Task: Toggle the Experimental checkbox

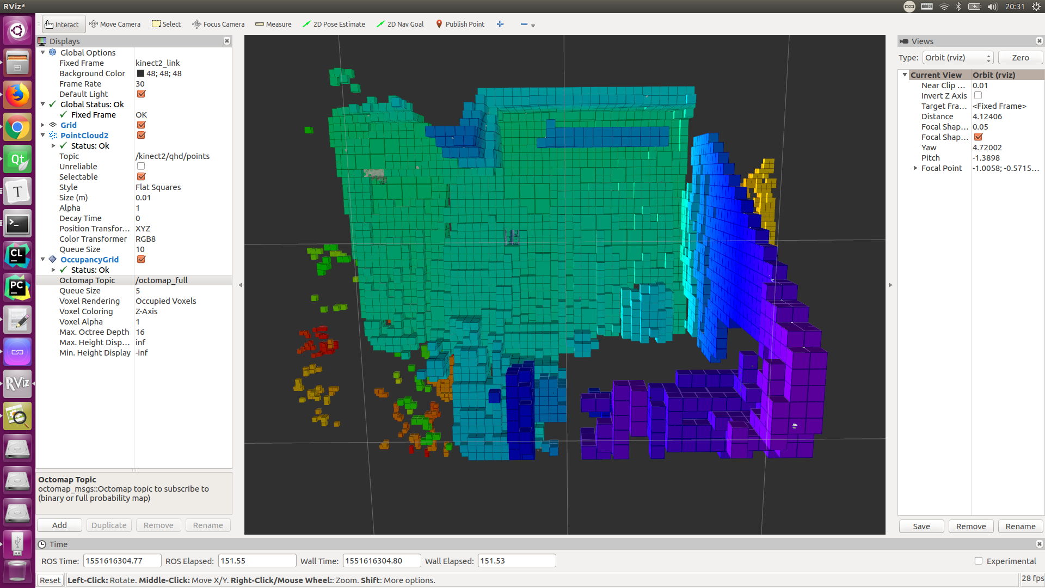Action: click(x=979, y=561)
